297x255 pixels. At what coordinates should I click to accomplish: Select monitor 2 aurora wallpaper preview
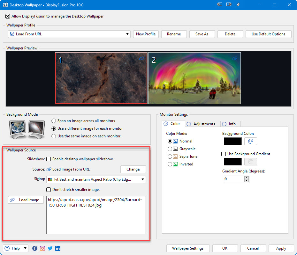tap(194, 78)
